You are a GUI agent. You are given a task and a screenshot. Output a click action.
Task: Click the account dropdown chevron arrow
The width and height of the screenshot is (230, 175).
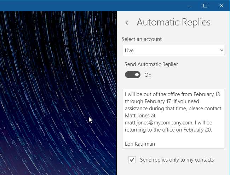(222, 51)
